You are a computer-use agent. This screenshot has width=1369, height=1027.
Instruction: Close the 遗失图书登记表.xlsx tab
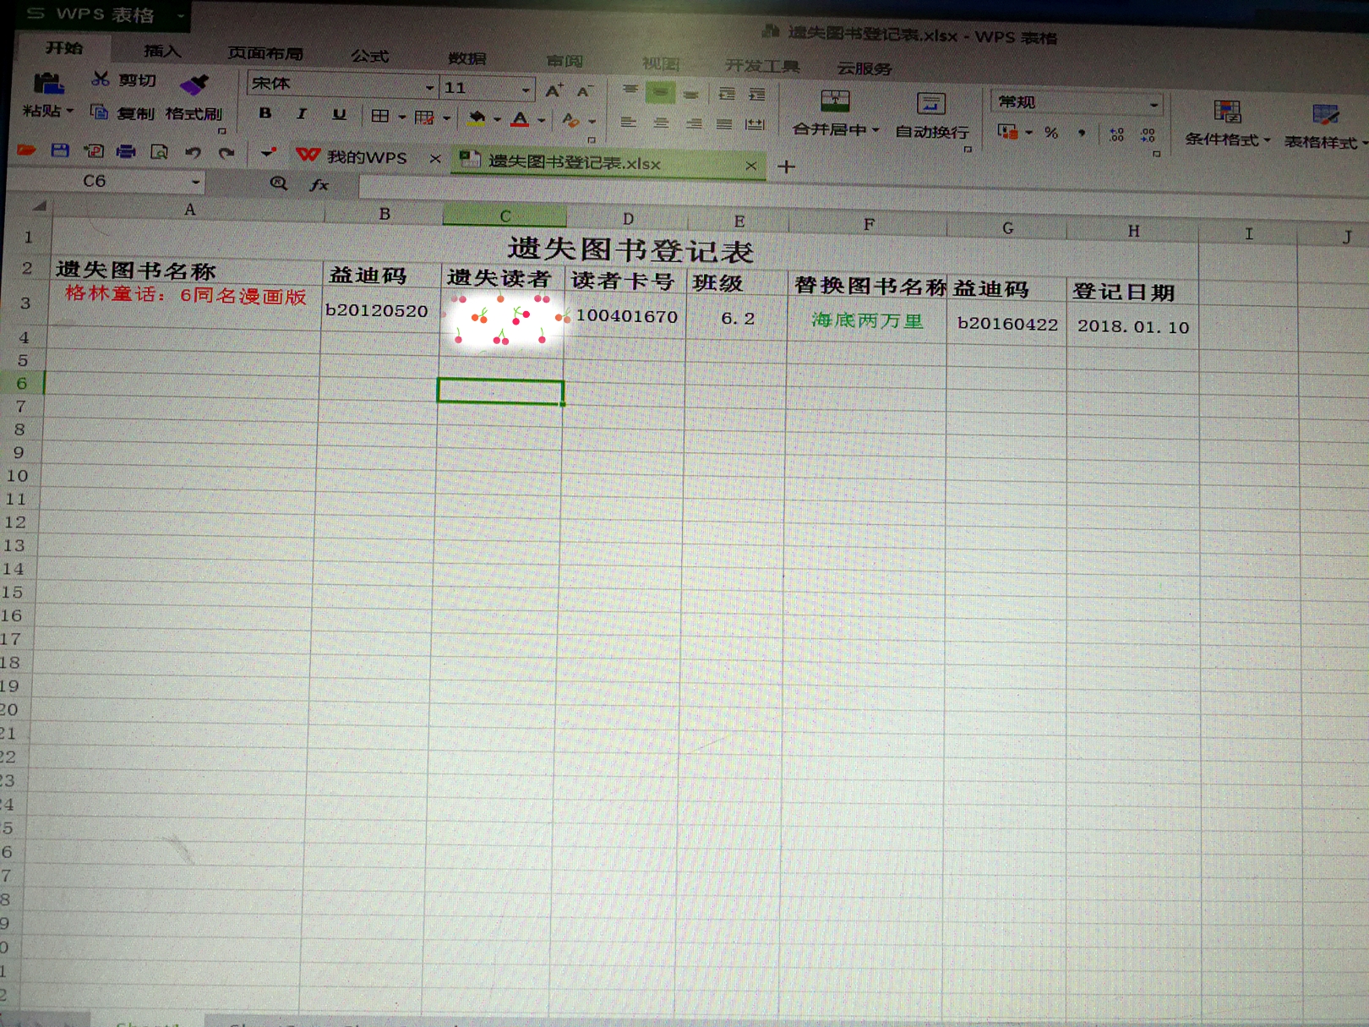(750, 166)
